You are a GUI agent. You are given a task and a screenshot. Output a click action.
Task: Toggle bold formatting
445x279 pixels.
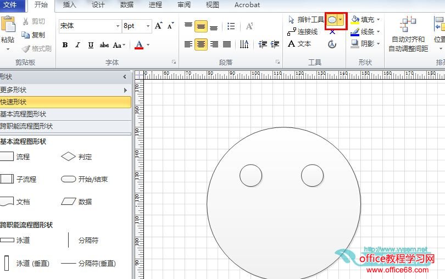[x=65, y=45]
